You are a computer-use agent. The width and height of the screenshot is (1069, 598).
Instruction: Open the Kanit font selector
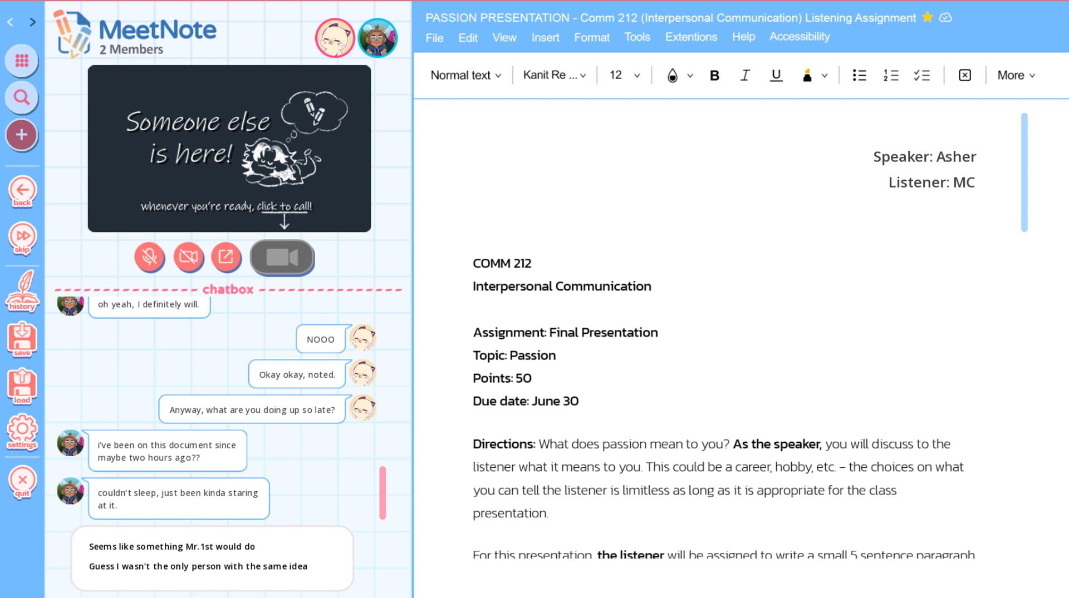553,75
